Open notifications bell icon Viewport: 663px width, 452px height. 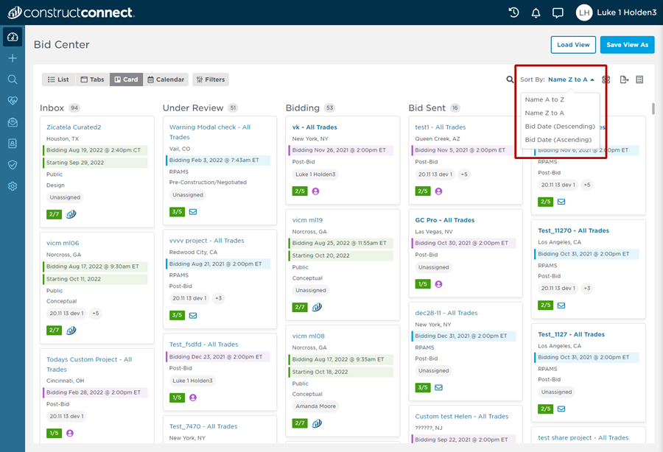tap(536, 13)
